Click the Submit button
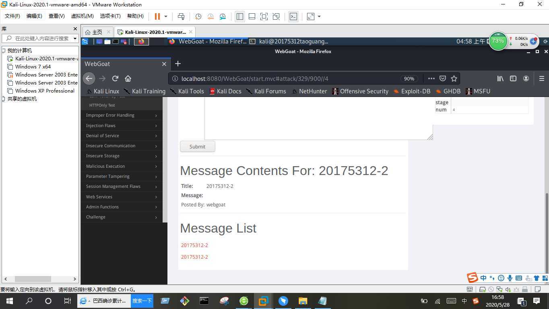The width and height of the screenshot is (549, 309). pyautogui.click(x=197, y=146)
